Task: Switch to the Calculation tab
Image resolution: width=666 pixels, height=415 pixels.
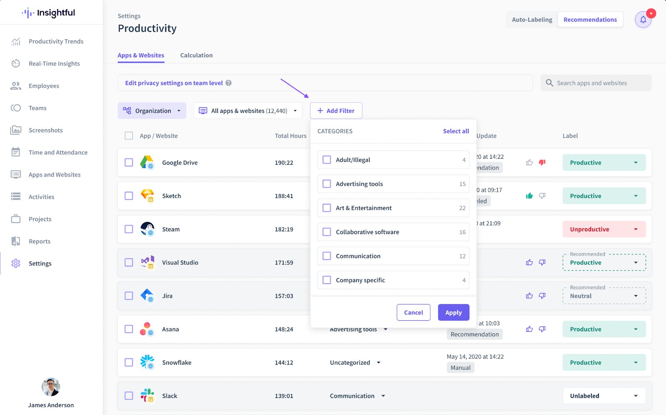Action: point(196,55)
